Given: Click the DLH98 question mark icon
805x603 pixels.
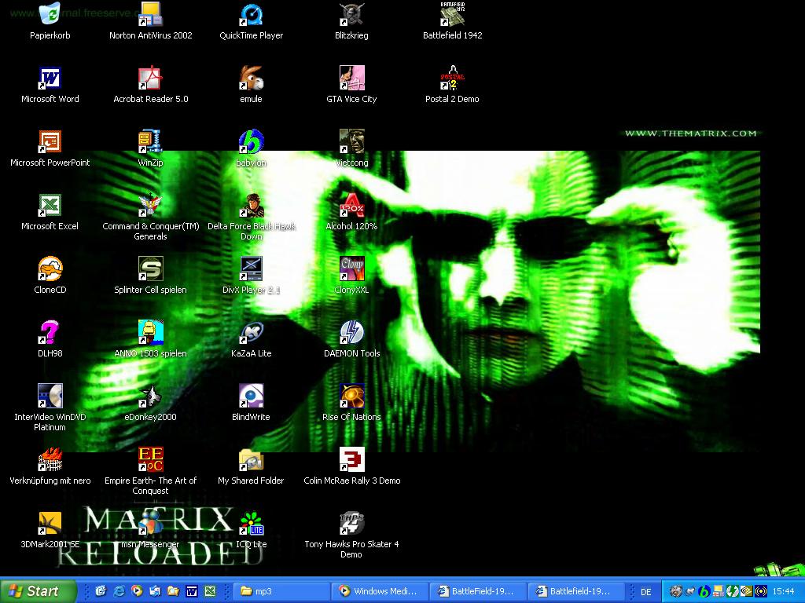Looking at the screenshot, I should point(50,332).
